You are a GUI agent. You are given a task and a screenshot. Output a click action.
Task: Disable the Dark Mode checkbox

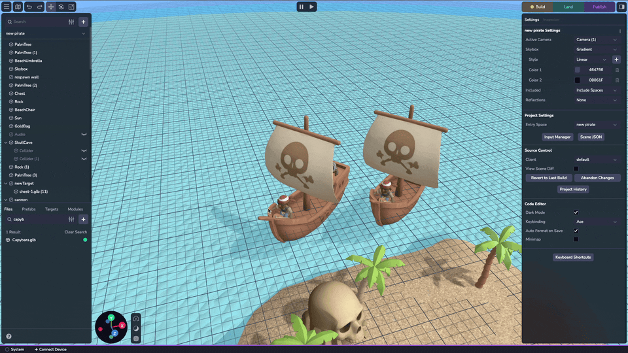(x=576, y=212)
